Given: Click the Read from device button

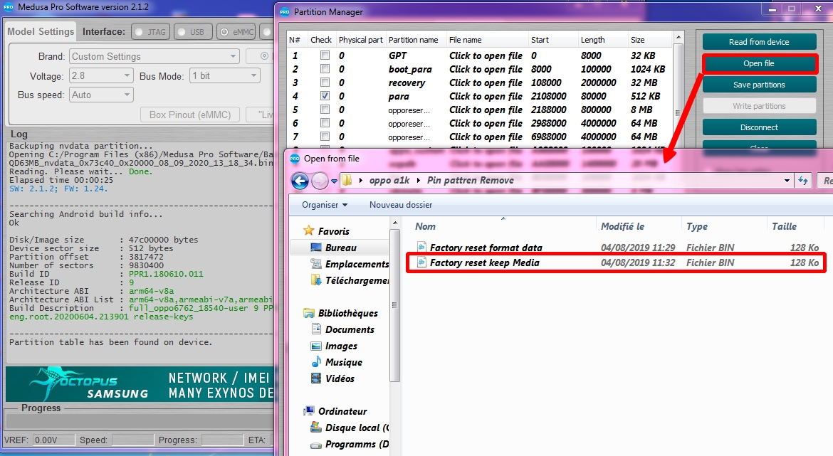Looking at the screenshot, I should (x=759, y=42).
